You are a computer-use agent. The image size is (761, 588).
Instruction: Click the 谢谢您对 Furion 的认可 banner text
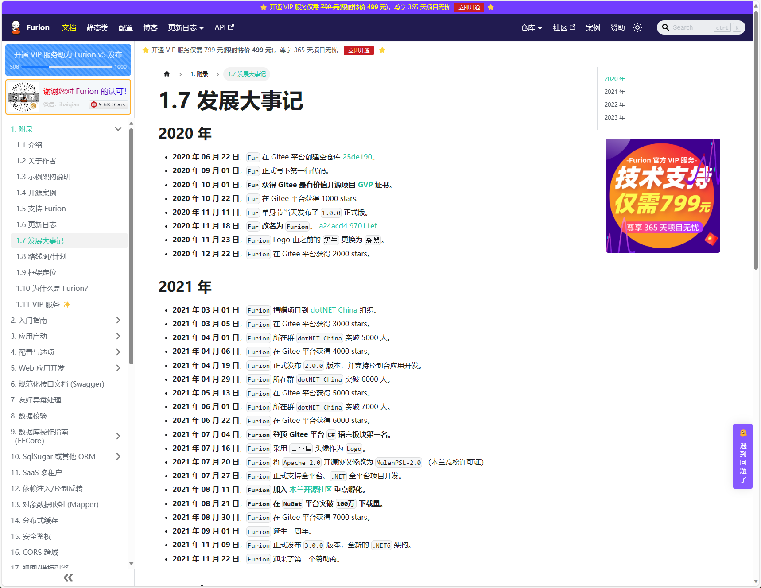click(x=85, y=91)
